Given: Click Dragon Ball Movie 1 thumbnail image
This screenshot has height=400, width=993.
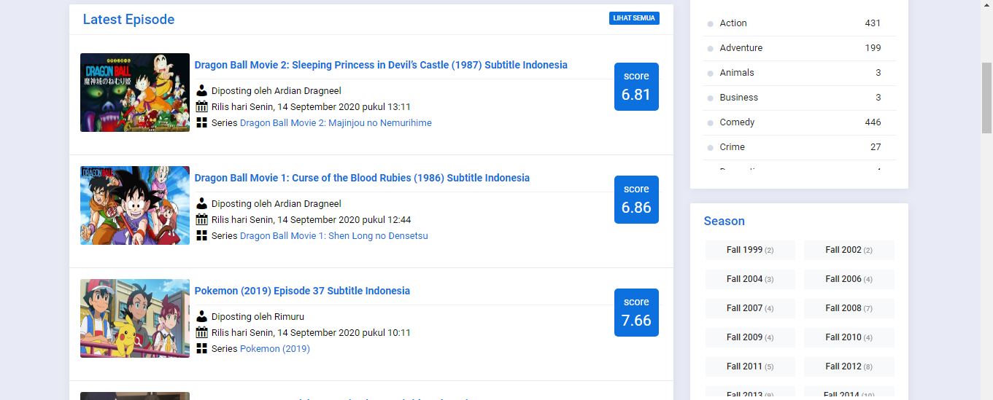Looking at the screenshot, I should point(135,205).
